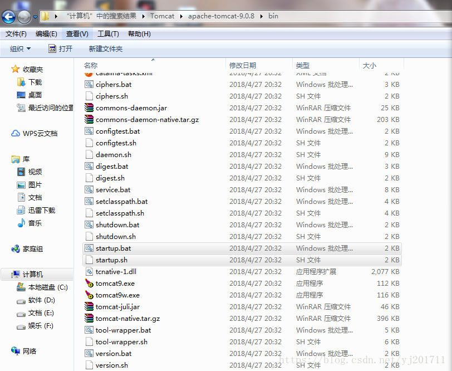
Task: Select digest.bat file icon
Action: pyautogui.click(x=89, y=166)
